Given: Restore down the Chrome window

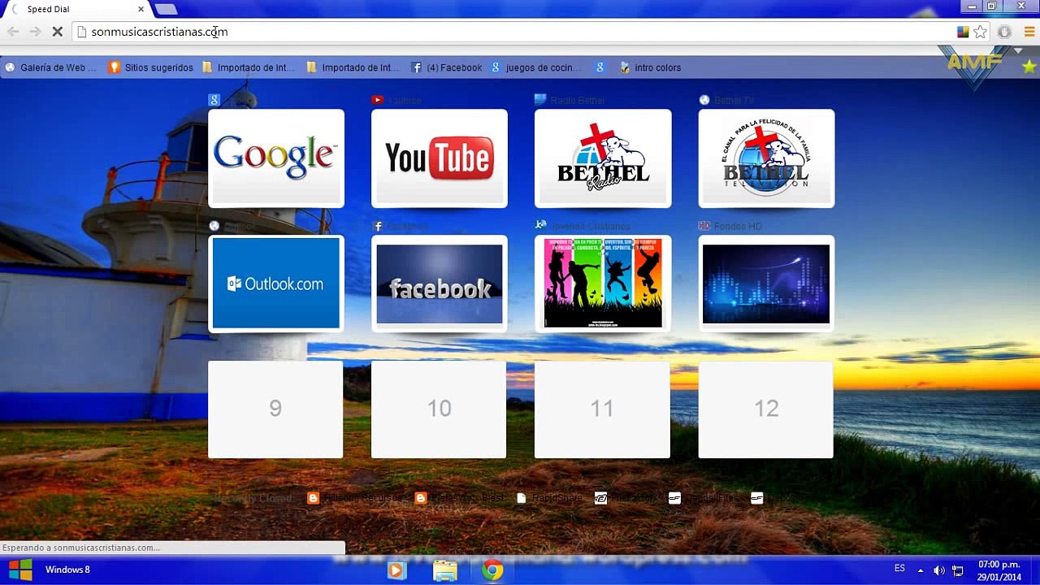Looking at the screenshot, I should coord(992,6).
